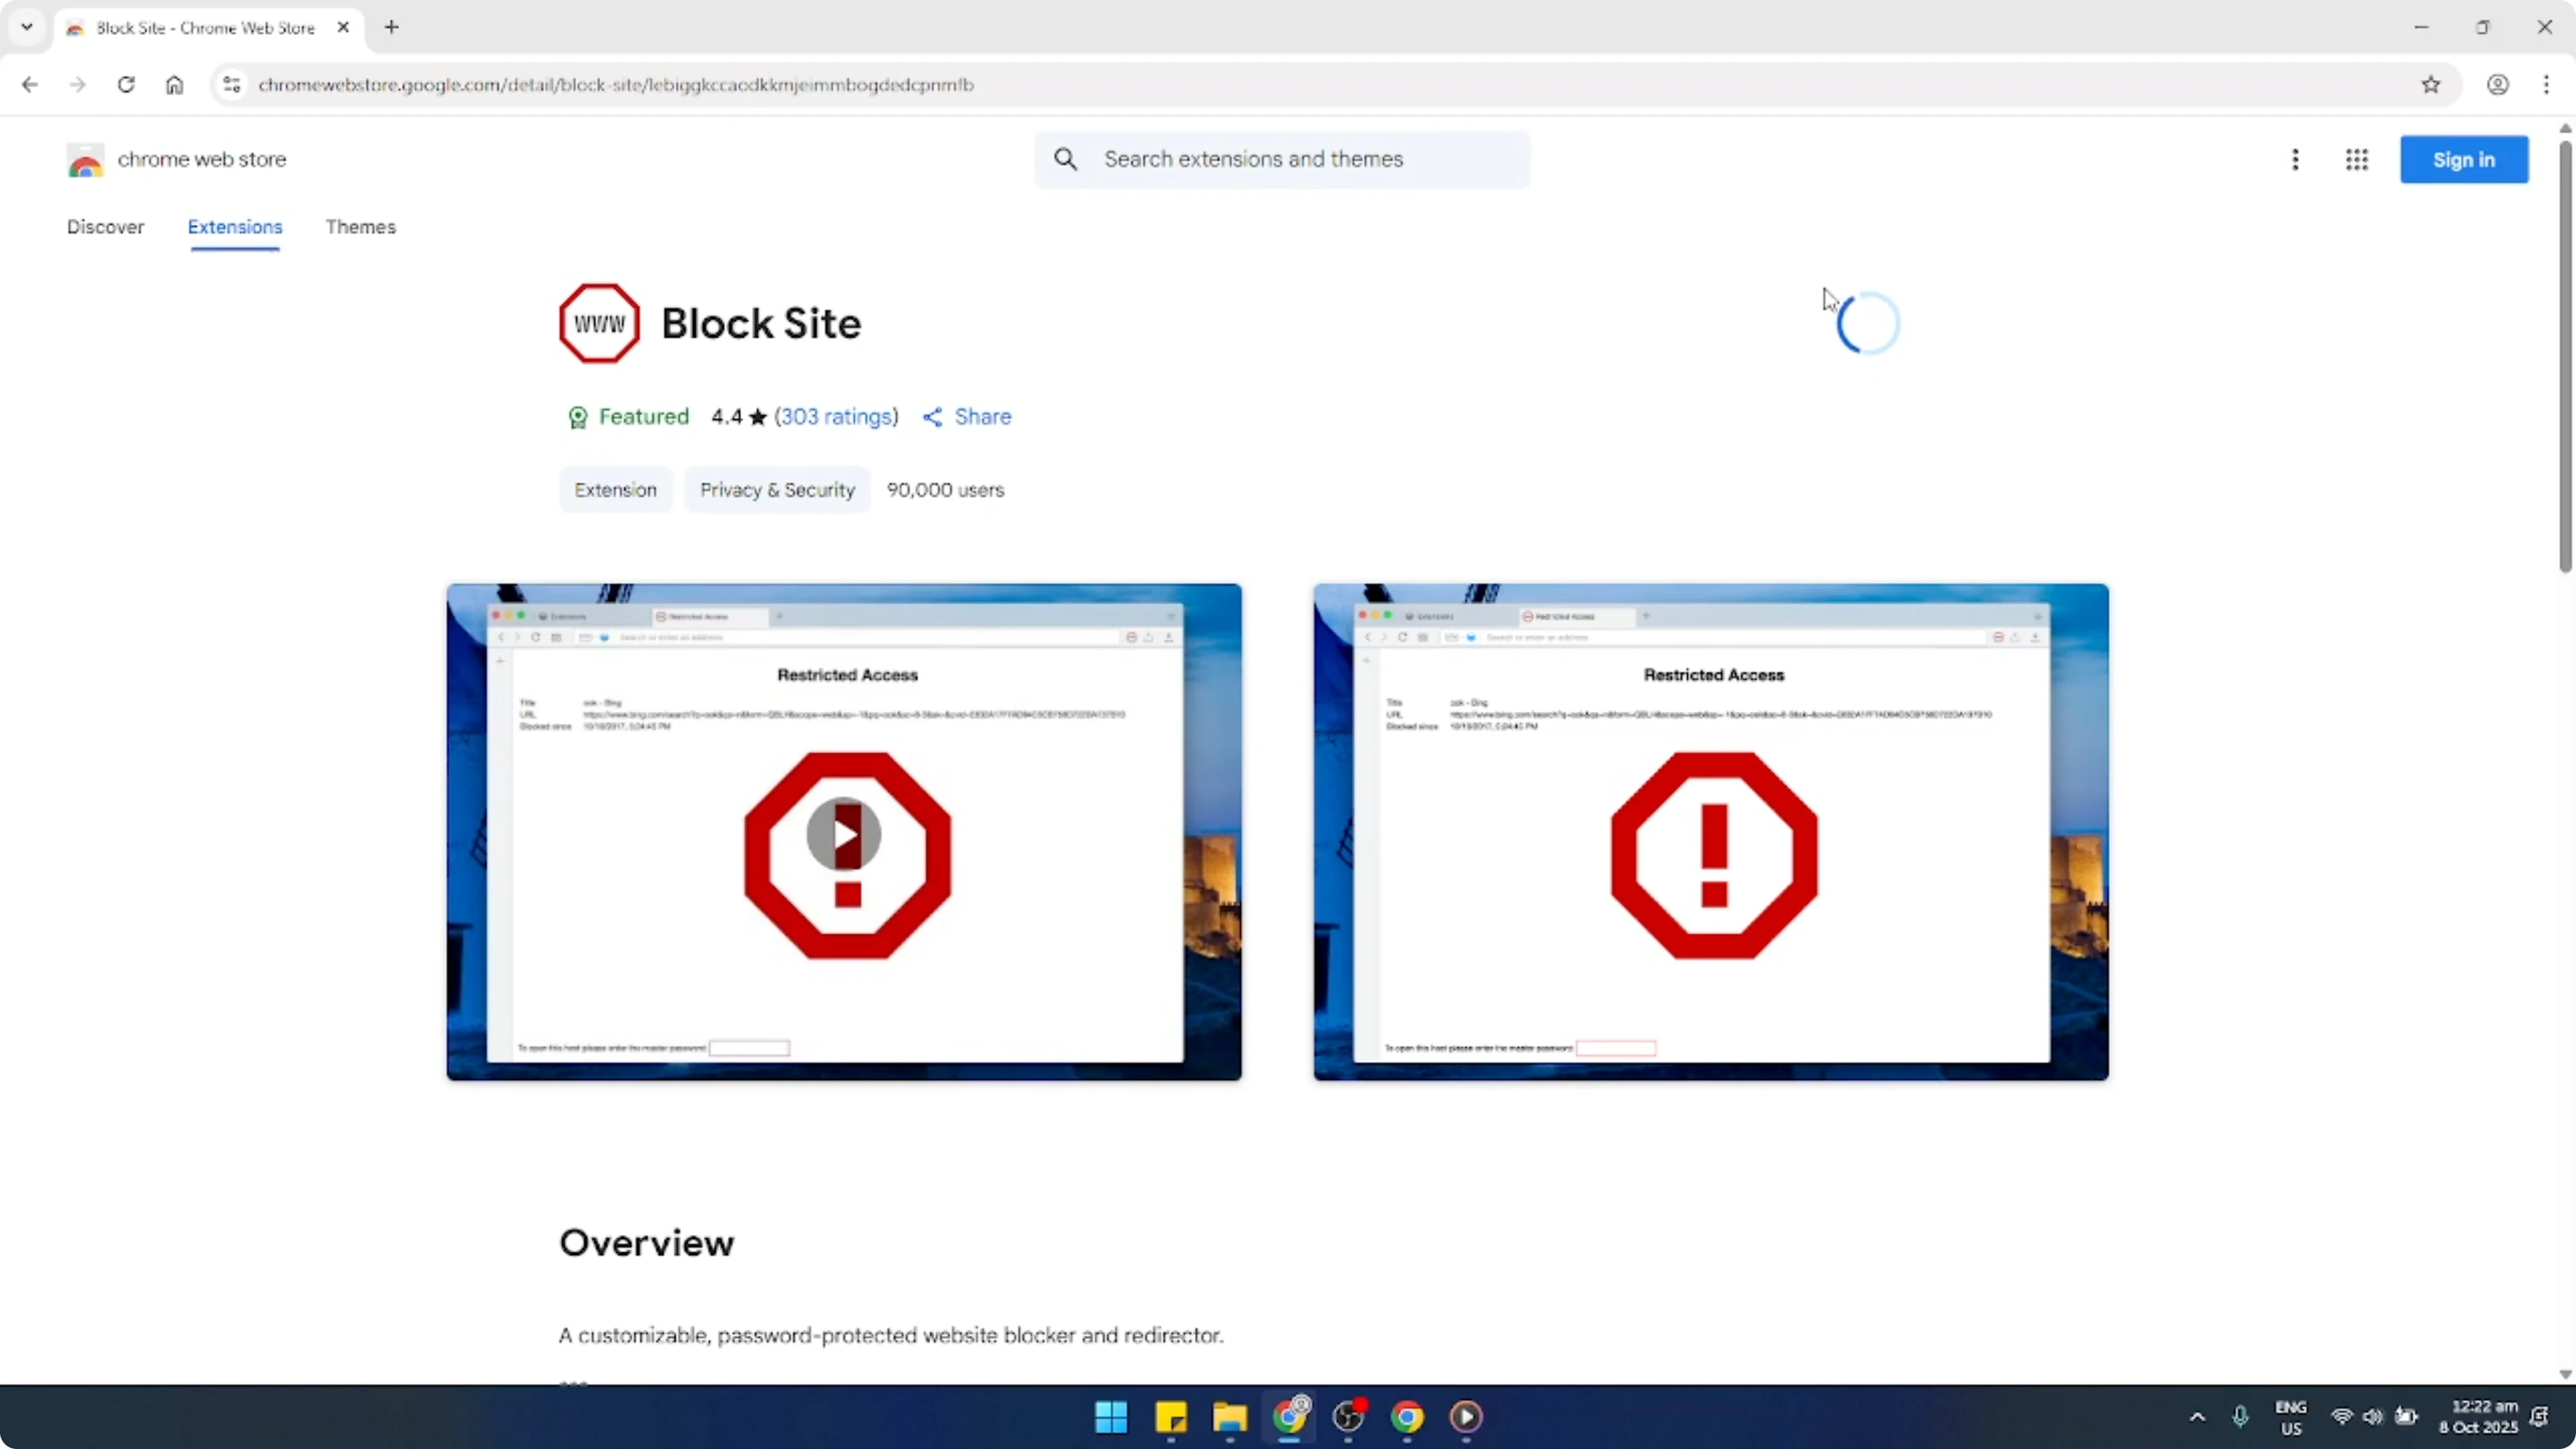The image size is (2576, 1449).
Task: Click the Share link
Action: click(967, 416)
